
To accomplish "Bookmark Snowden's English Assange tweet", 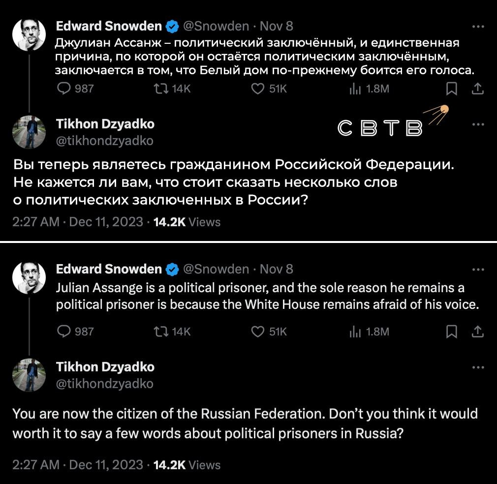I will coord(451,332).
